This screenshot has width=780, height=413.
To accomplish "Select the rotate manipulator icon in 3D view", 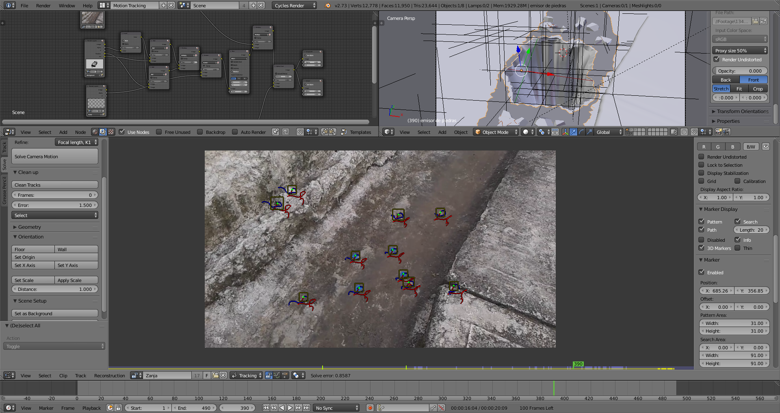I will tap(581, 132).
